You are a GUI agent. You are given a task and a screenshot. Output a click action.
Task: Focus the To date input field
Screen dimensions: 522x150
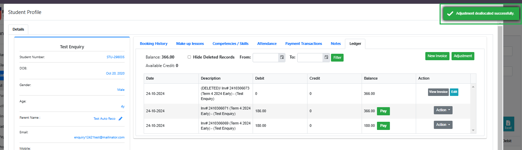pyautogui.click(x=310, y=57)
